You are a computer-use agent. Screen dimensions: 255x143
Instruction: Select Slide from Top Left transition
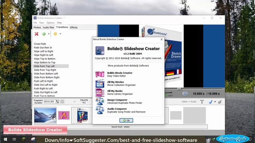(51, 66)
